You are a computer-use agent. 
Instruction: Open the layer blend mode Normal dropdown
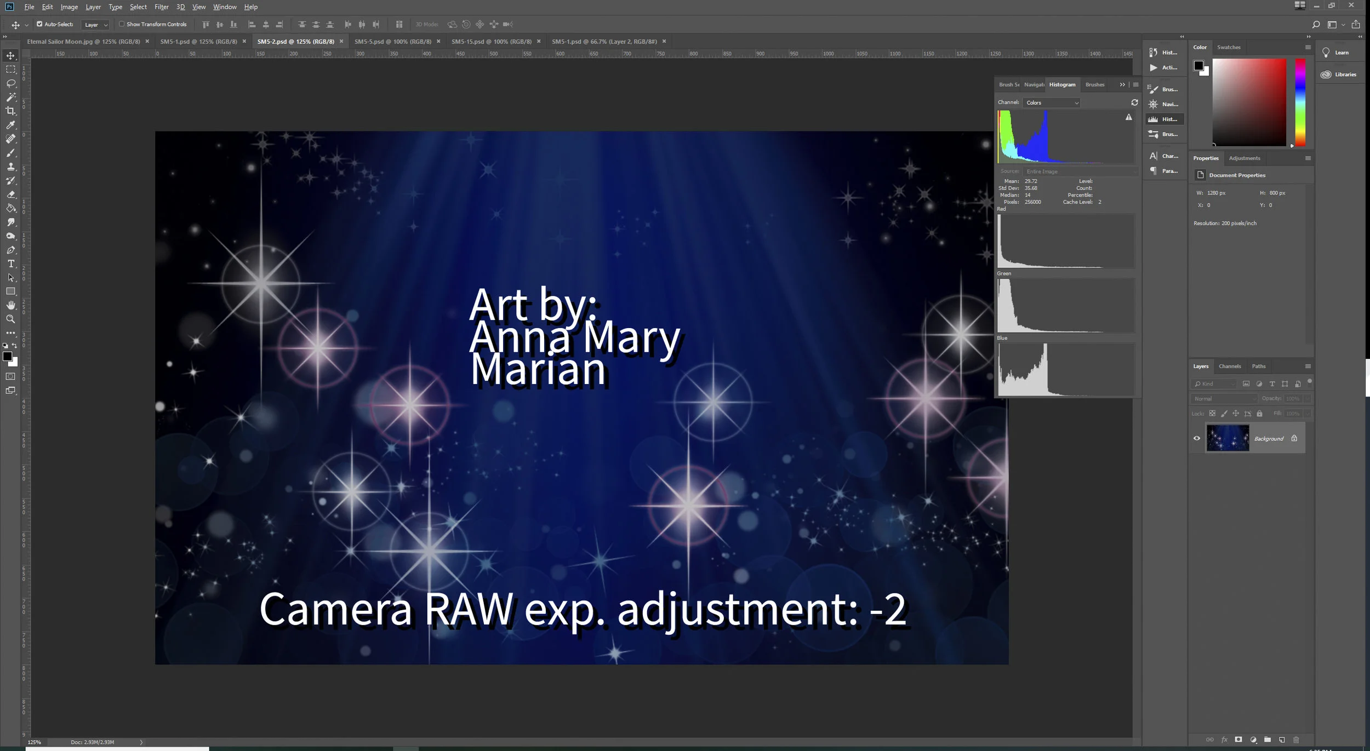(x=1224, y=399)
